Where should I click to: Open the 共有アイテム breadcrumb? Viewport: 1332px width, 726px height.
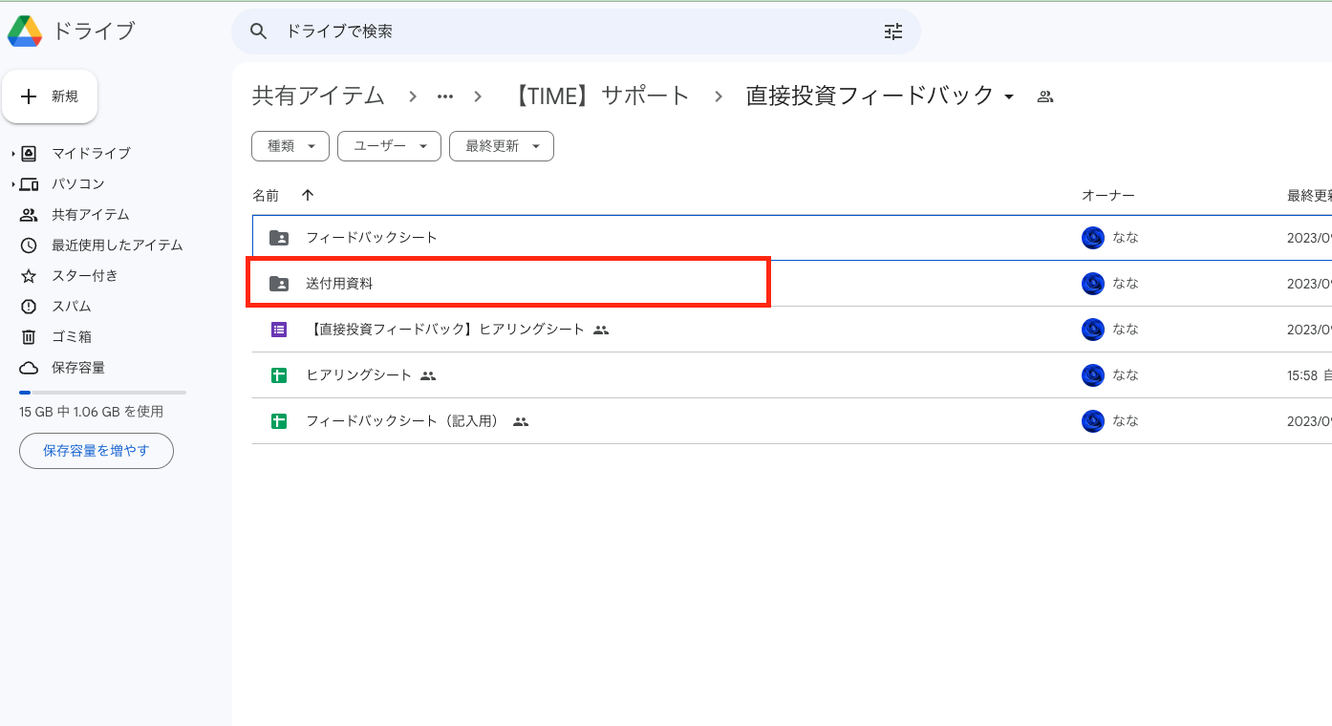pyautogui.click(x=318, y=96)
